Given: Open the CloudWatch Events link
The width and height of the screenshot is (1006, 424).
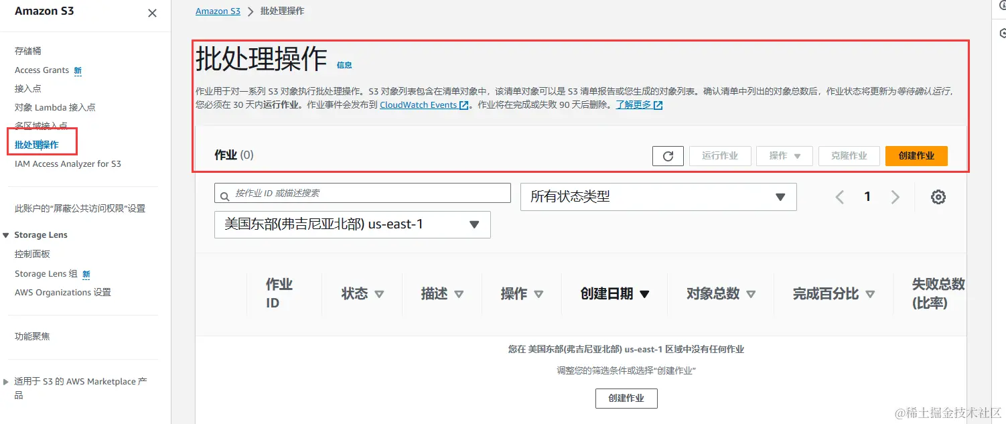Looking at the screenshot, I should (x=419, y=105).
